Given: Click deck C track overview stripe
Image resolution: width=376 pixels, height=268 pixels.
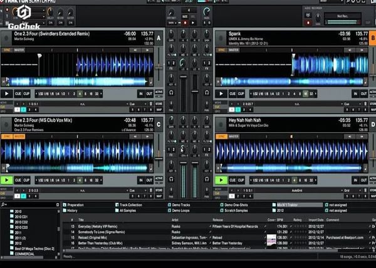Looking at the screenshot, I should click(77, 168).
